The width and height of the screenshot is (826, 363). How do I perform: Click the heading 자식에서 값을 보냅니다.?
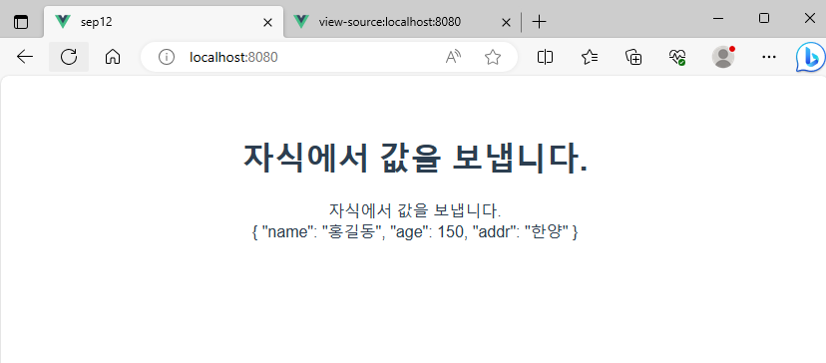point(415,158)
